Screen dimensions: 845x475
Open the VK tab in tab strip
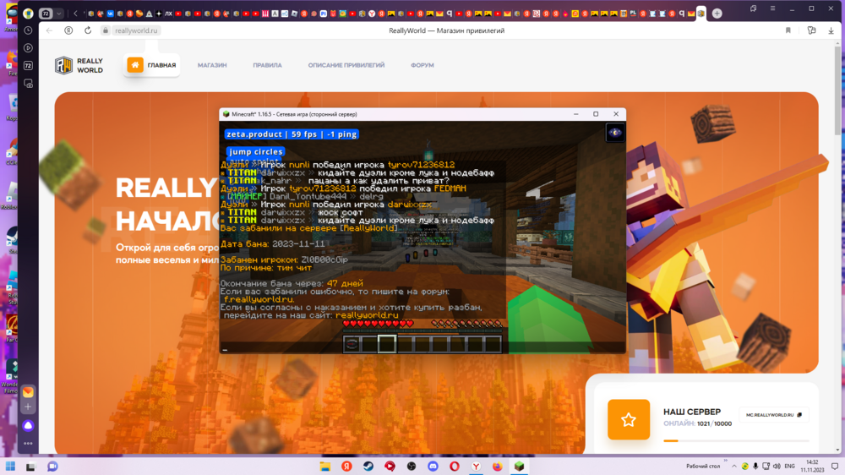(111, 14)
